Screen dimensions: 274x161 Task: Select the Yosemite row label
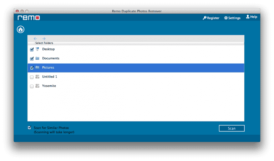[49, 86]
